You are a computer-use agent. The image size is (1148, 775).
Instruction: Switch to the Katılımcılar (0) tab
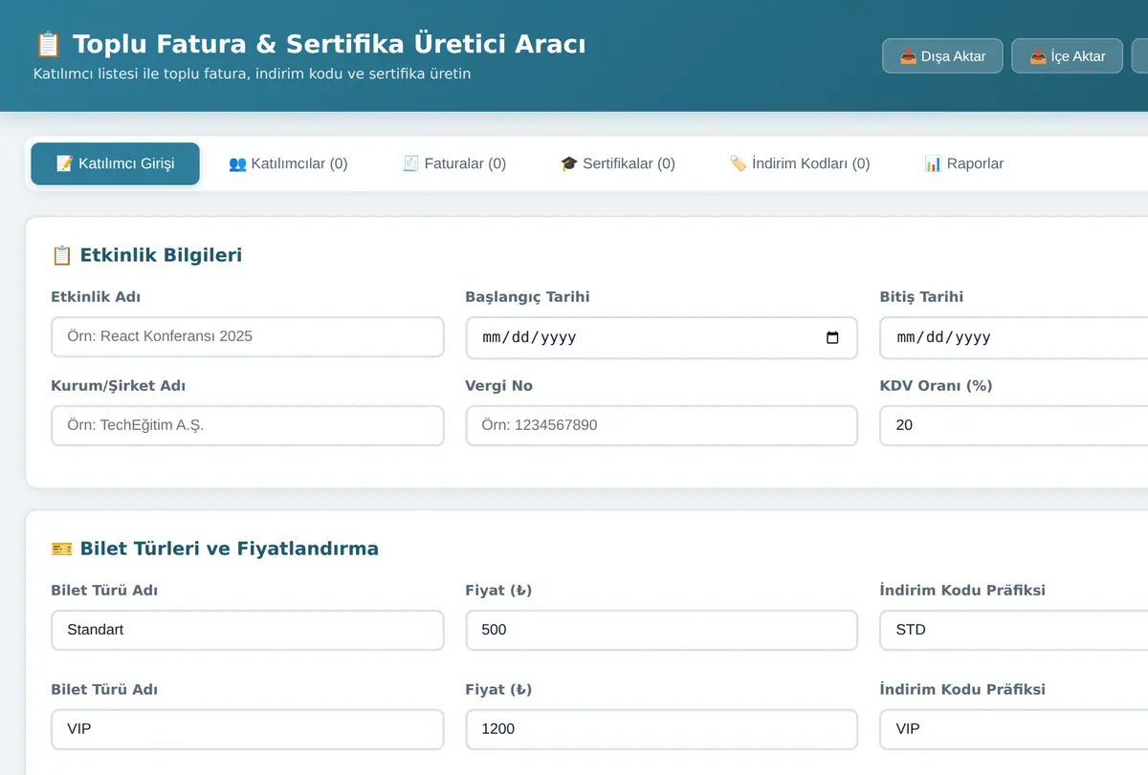coord(288,163)
